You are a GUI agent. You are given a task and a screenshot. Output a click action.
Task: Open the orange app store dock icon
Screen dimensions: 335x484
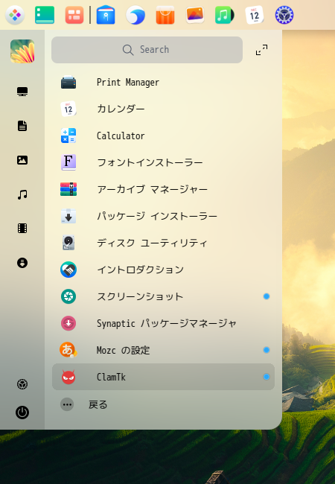point(165,15)
